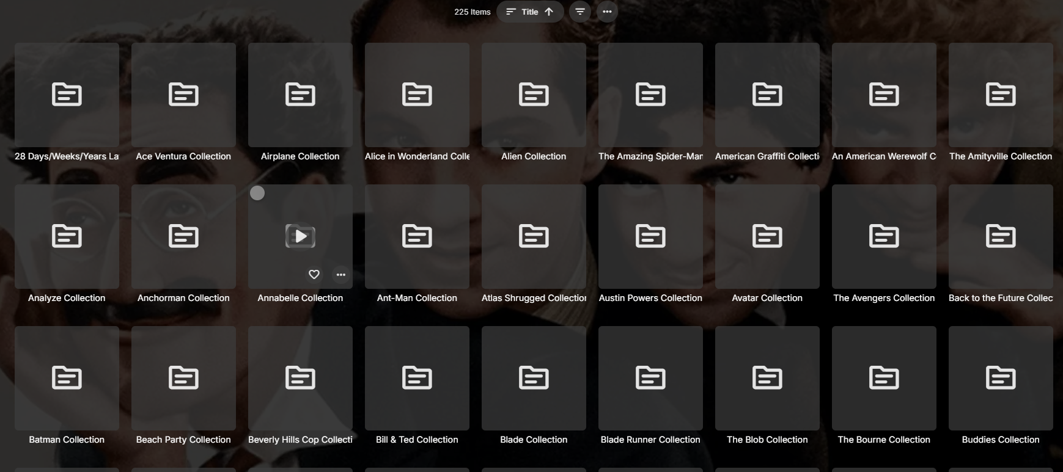This screenshot has height=472, width=1063.
Task: Select the Avatar Collection folder icon
Action: pyautogui.click(x=767, y=236)
